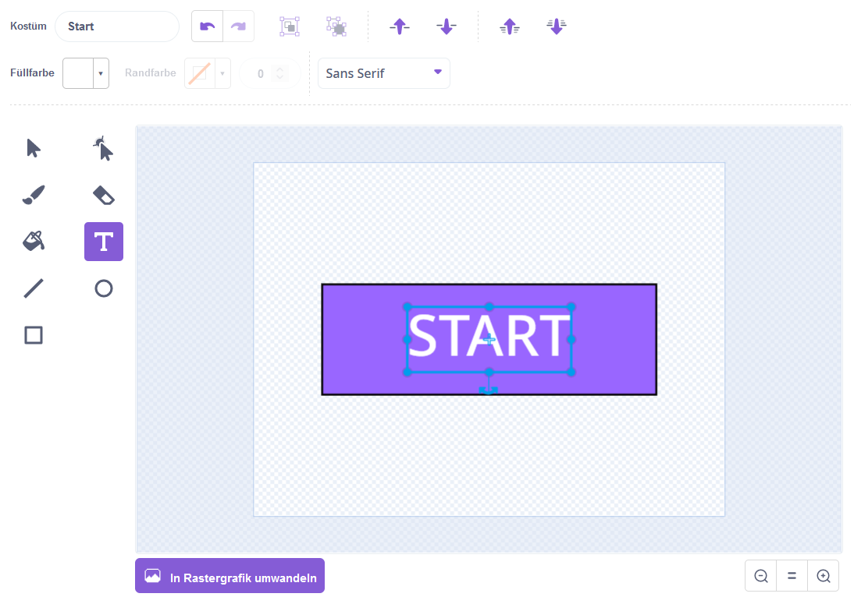Viewport: 854px width, 597px height.
Task: Zoom out of the canvas
Action: 761,576
